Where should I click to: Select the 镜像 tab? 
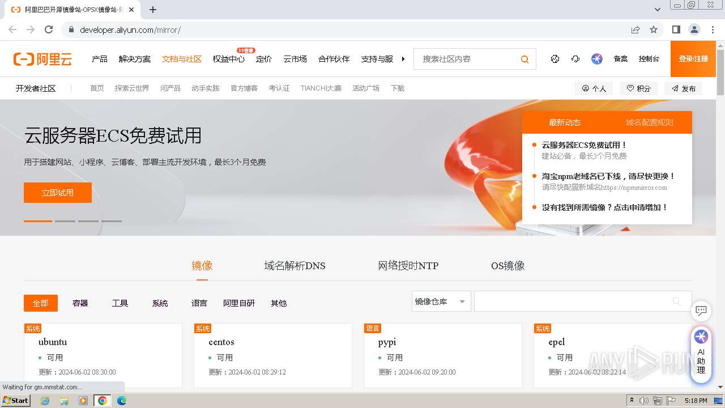[202, 266]
